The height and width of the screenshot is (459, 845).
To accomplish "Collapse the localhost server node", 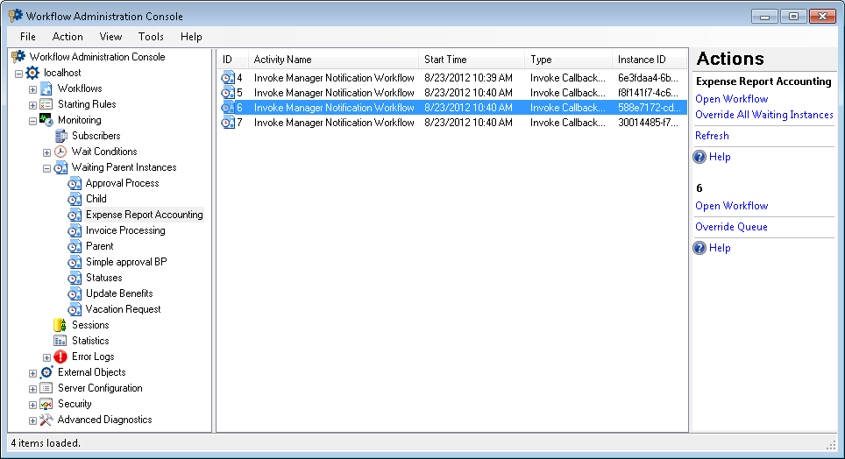I will (x=18, y=74).
